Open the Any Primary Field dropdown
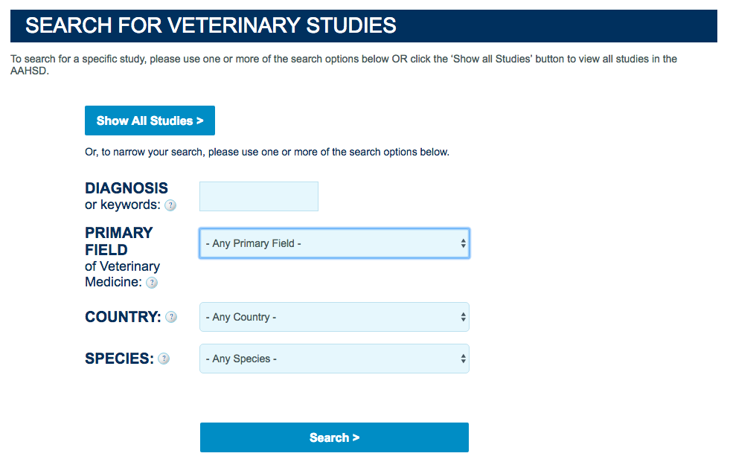This screenshot has height=459, width=730. [334, 243]
